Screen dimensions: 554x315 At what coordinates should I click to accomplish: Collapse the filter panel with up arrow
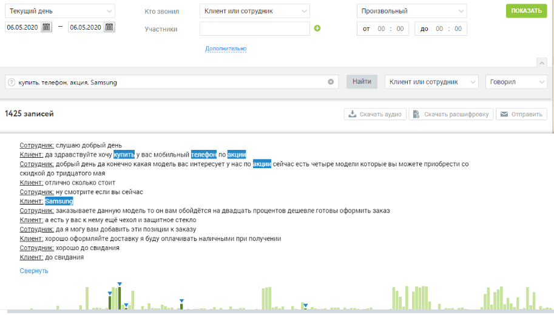coord(542,62)
